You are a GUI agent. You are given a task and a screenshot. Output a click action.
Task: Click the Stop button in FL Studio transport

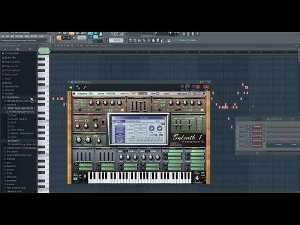click(69, 37)
